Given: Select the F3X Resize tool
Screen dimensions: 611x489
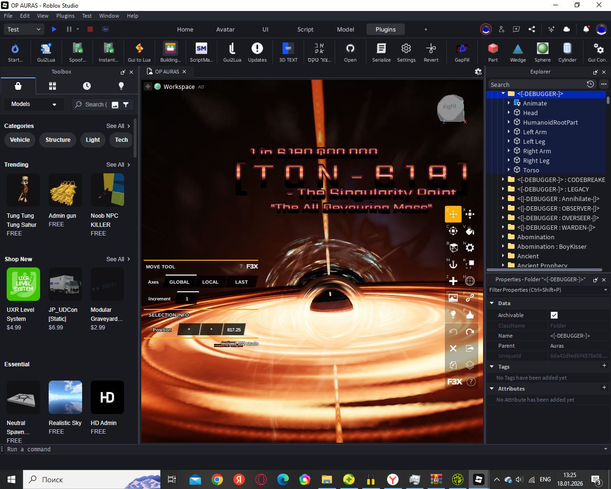Looking at the screenshot, I should click(x=470, y=214).
